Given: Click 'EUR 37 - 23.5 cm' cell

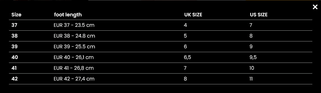Looking at the screenshot, I should click(x=74, y=25).
